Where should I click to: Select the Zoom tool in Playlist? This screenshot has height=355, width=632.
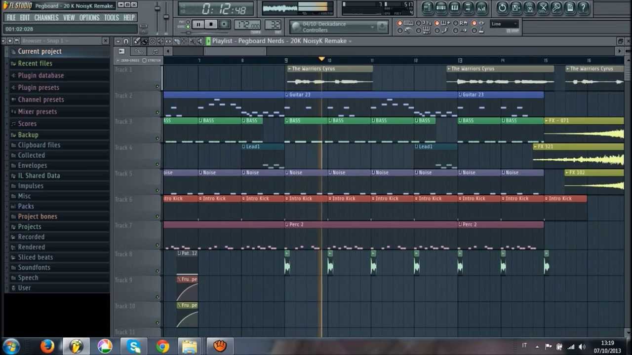pos(192,41)
